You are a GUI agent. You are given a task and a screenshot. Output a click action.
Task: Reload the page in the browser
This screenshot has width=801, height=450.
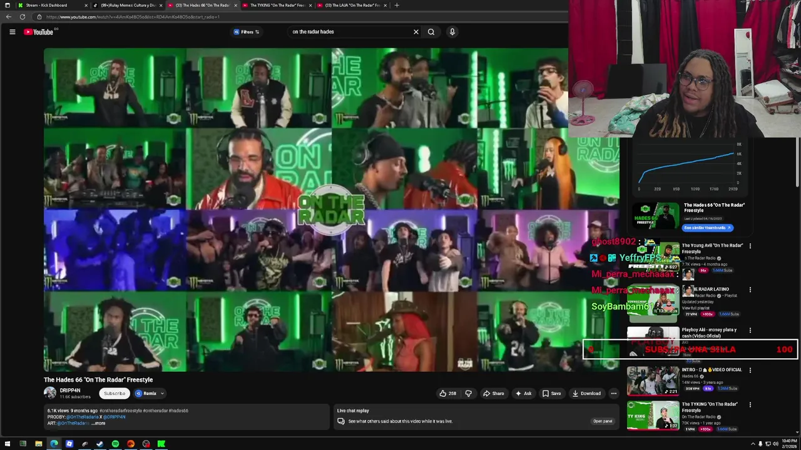click(23, 17)
